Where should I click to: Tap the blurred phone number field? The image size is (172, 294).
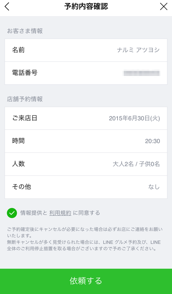point(142,73)
